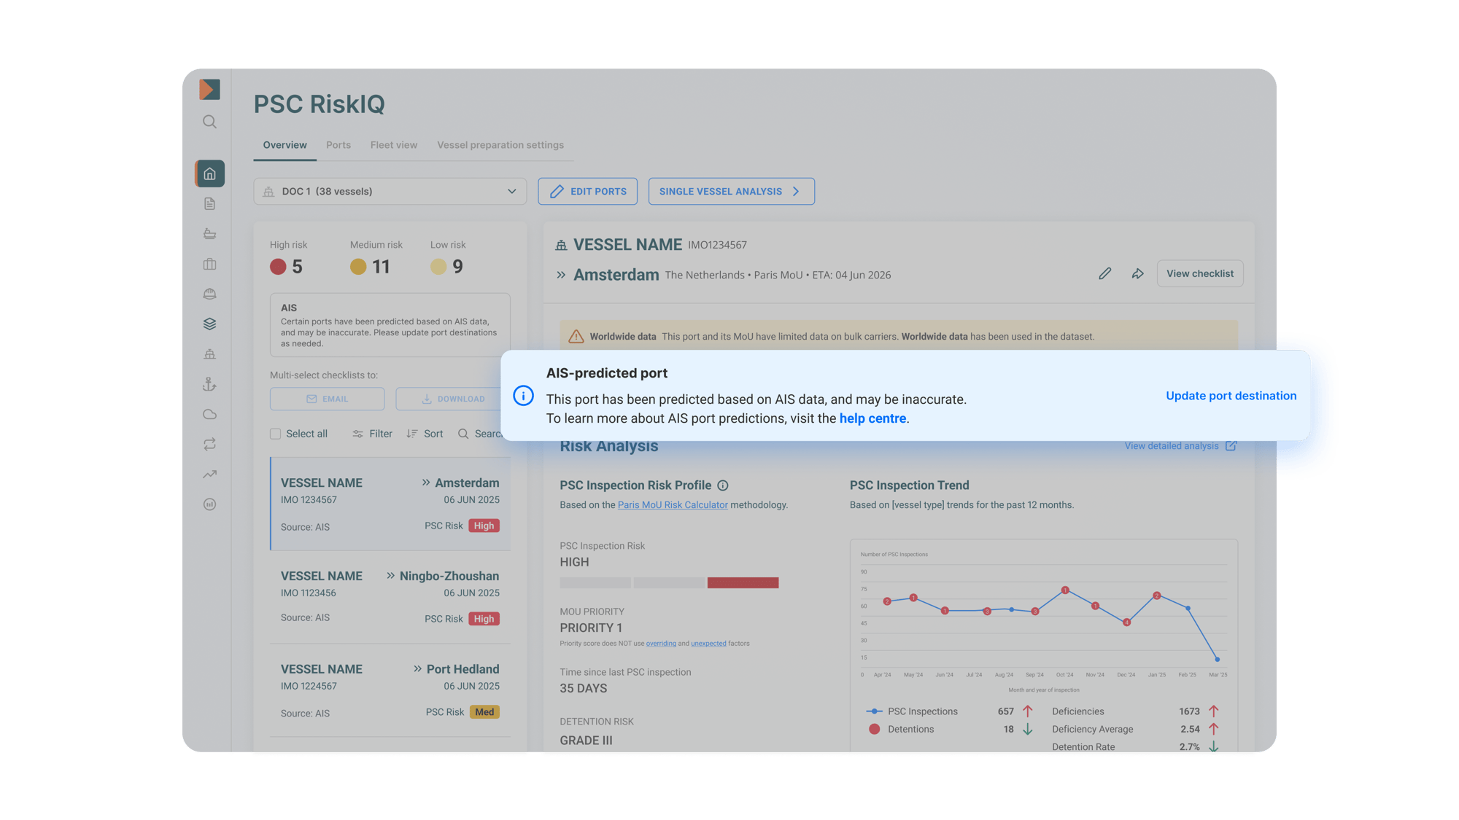
Task: Open the Fleet view tab
Action: 394,145
